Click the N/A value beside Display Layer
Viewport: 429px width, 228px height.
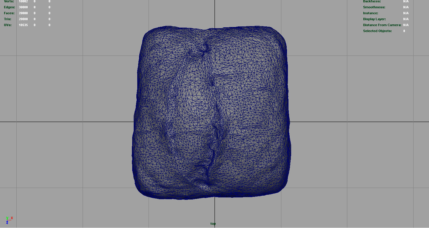point(406,19)
